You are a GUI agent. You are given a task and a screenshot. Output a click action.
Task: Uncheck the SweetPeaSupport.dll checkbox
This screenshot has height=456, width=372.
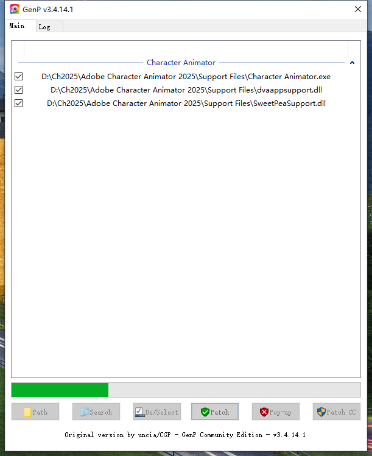(x=19, y=103)
